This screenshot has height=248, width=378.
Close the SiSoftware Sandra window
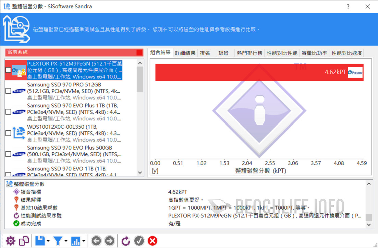[x=368, y=7]
